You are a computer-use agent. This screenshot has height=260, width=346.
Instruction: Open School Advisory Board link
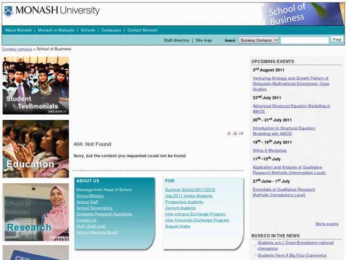[x=97, y=232]
